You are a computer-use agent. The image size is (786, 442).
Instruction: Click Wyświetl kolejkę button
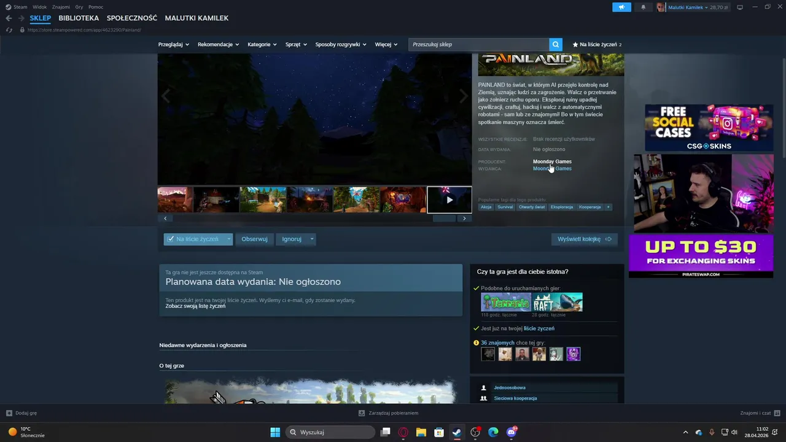[585, 239]
